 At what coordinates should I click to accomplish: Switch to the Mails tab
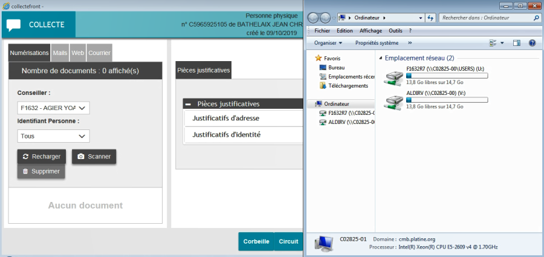[x=60, y=53]
